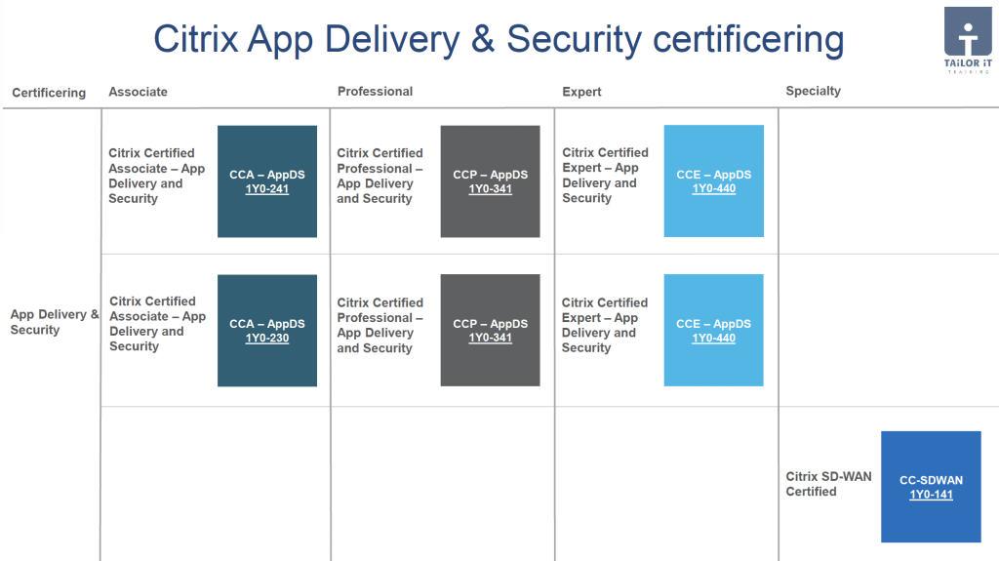Click 'Citrix Certified Professional' description in 1Y0-230 row
The image size is (999, 561).
click(380, 325)
